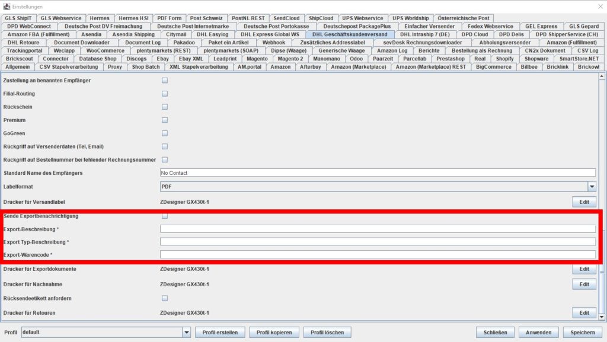
Task: Edit the Drucker für Nachnahme printer
Action: click(x=584, y=284)
